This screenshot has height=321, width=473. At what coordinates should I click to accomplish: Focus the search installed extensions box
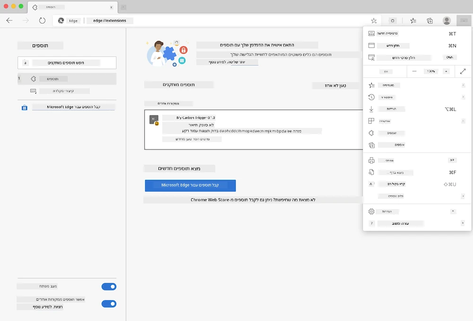tap(67, 63)
